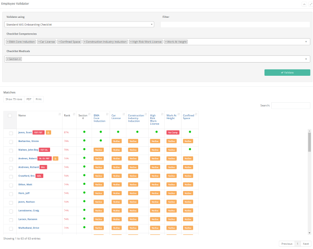This screenshot has height=249, width=313.
Task: Clear all Checklist Competencies with the x
Action: [x=306, y=42]
